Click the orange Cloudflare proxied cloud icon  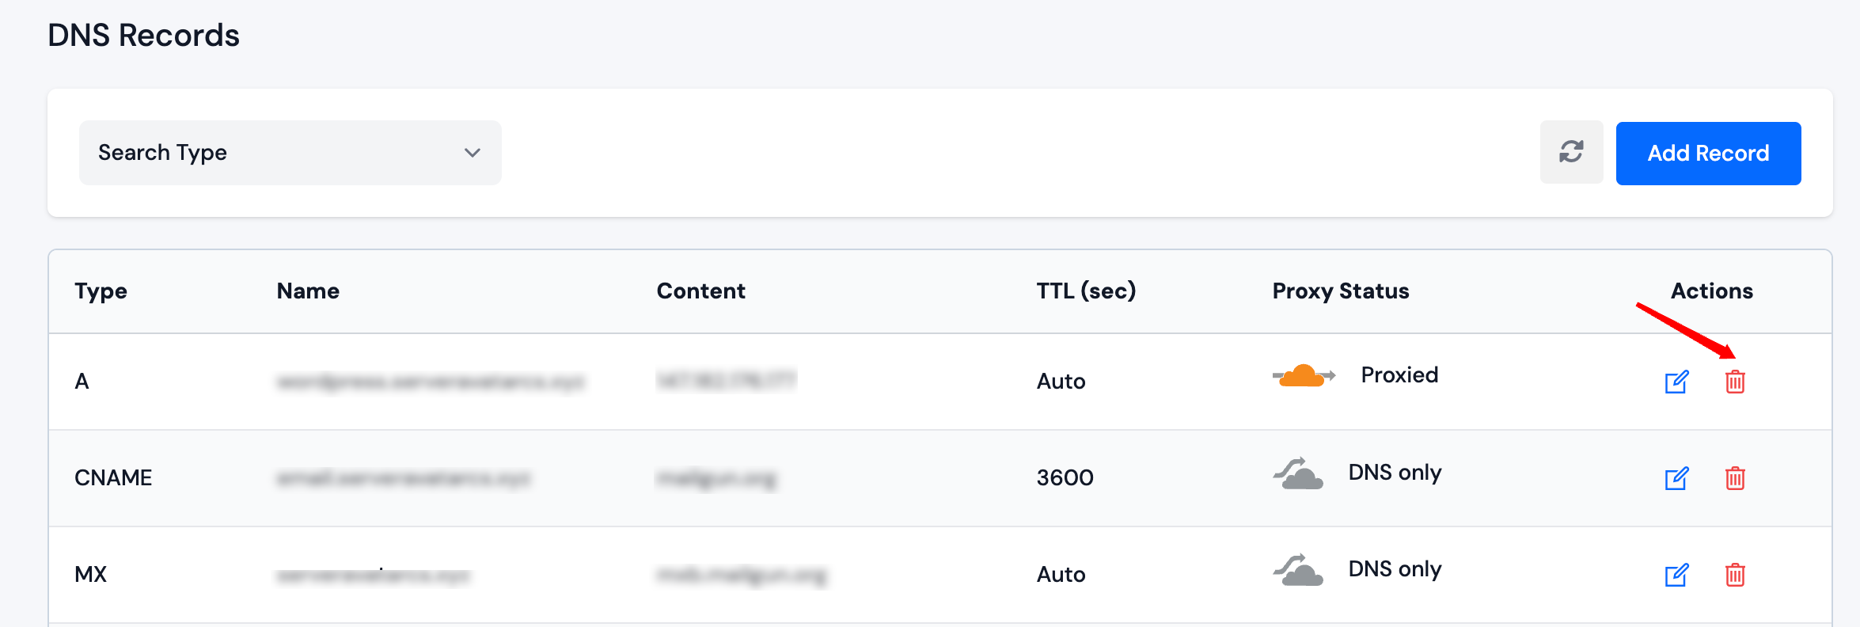(x=1302, y=375)
